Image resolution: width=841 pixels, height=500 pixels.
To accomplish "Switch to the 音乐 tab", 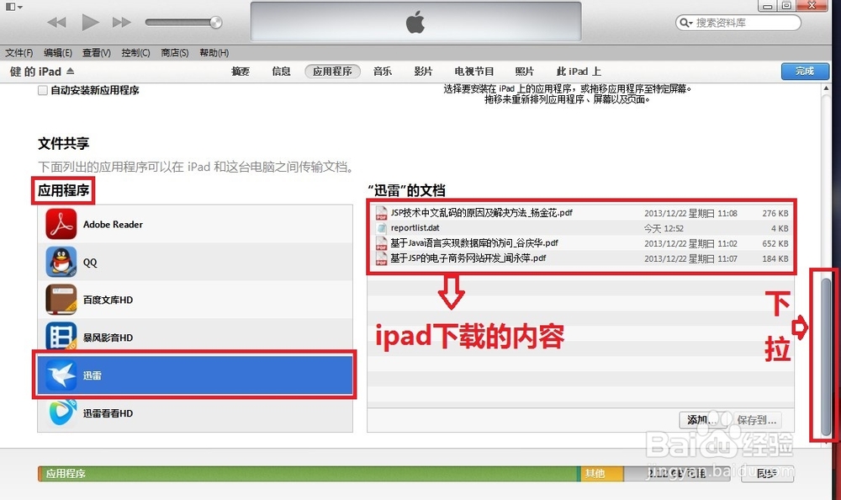I will 383,72.
